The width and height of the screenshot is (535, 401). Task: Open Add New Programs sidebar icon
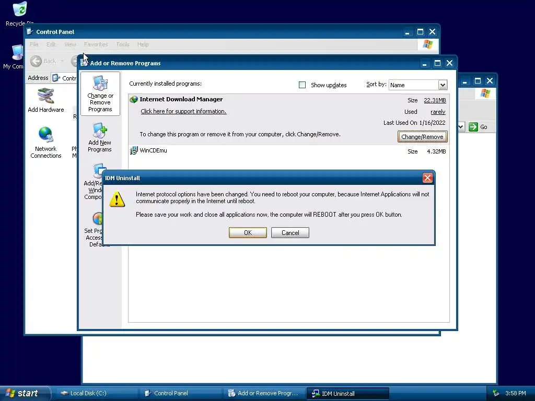(100, 137)
